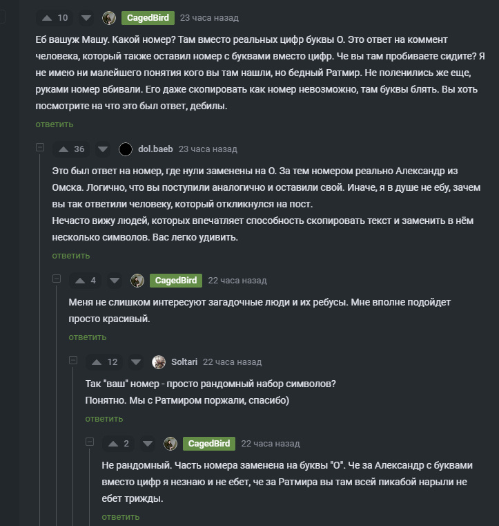Collapse CagedBird's last reply rated 2
The height and width of the screenshot is (526, 499).
(x=90, y=442)
